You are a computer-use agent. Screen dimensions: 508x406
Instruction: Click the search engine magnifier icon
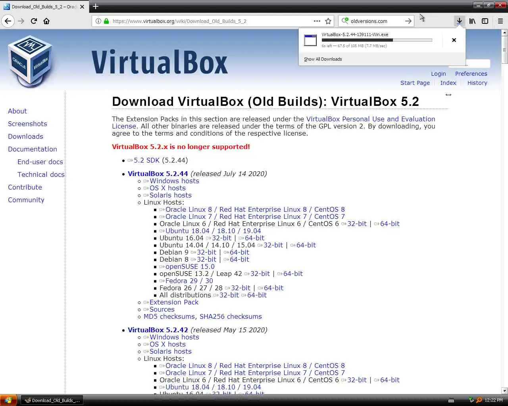[x=345, y=21]
